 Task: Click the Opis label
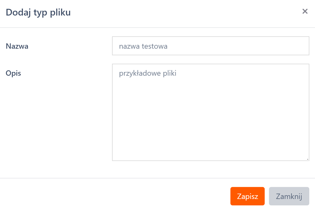click(x=14, y=73)
